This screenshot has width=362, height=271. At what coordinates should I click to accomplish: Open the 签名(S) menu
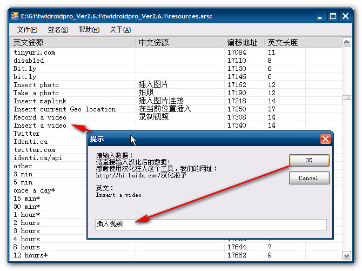[x=58, y=30]
